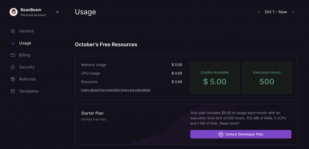Go to next billing period

click(x=293, y=12)
